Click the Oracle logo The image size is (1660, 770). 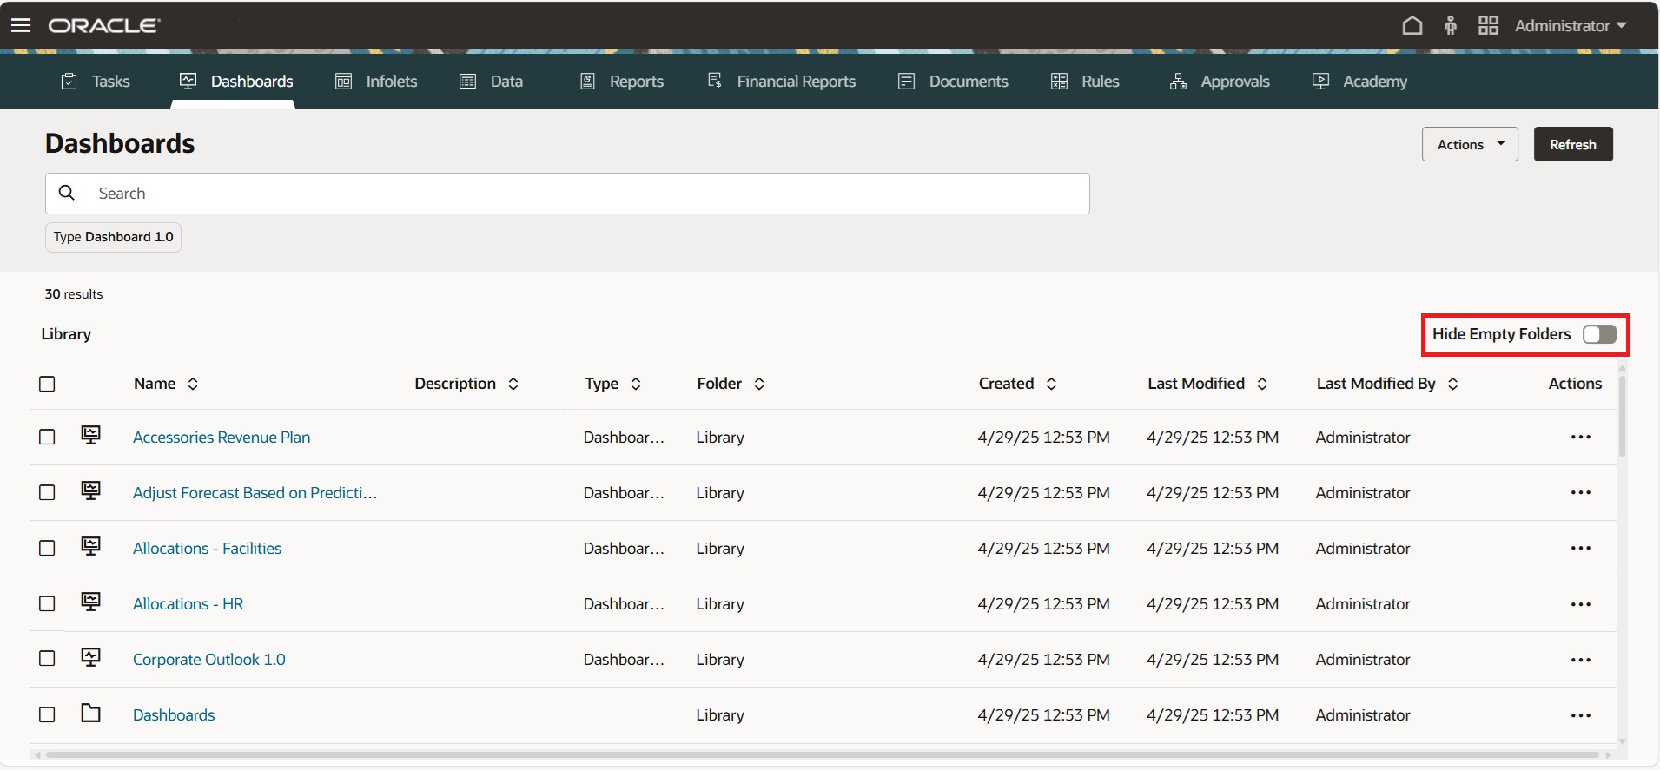click(x=103, y=26)
